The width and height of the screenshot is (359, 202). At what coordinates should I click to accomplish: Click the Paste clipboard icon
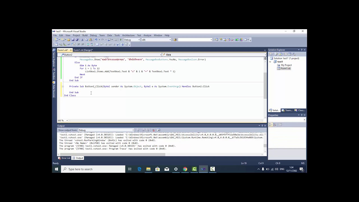coord(91,40)
